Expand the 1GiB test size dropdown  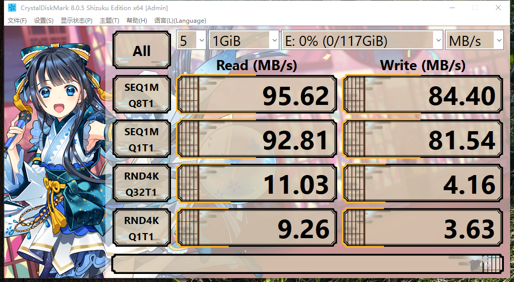[243, 40]
